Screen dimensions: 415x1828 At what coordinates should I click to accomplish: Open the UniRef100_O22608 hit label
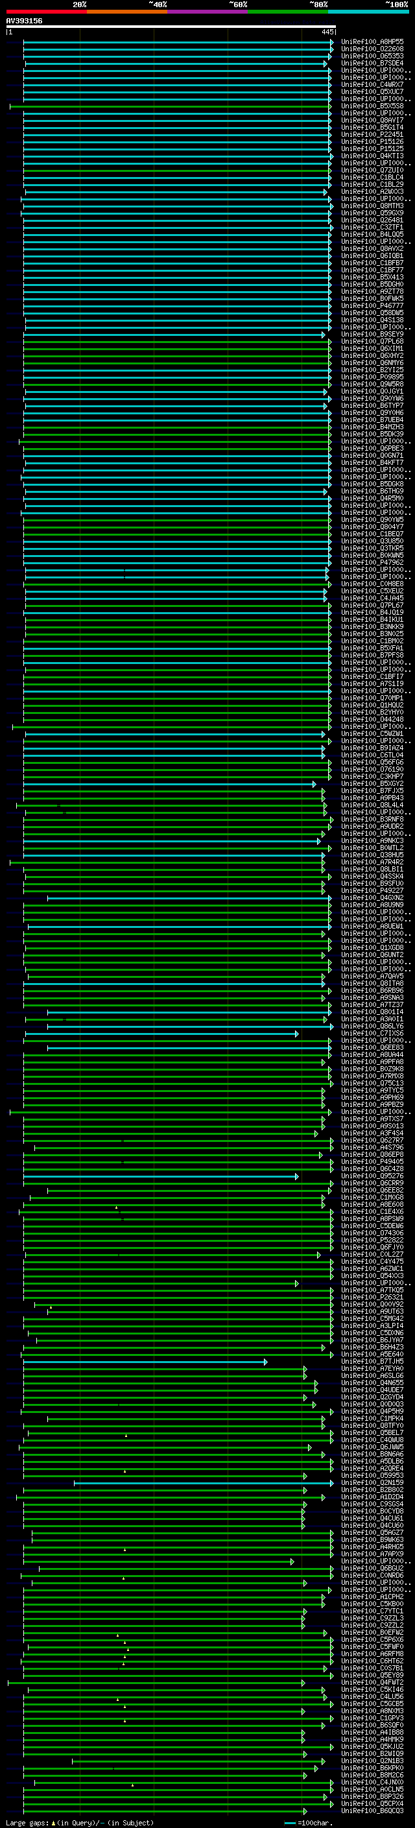372,49
